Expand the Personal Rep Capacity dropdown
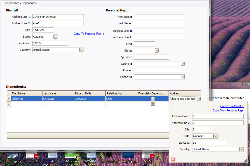 (x=182, y=77)
